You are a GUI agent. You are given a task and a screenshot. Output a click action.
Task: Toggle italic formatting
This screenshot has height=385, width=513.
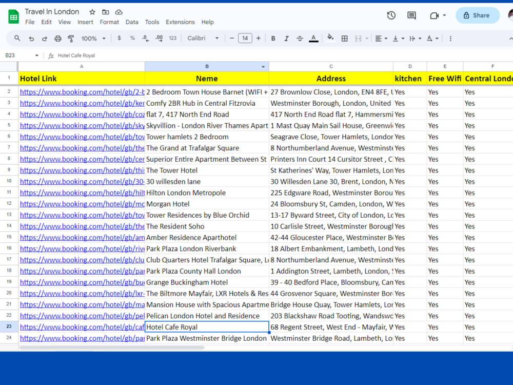[x=286, y=38]
